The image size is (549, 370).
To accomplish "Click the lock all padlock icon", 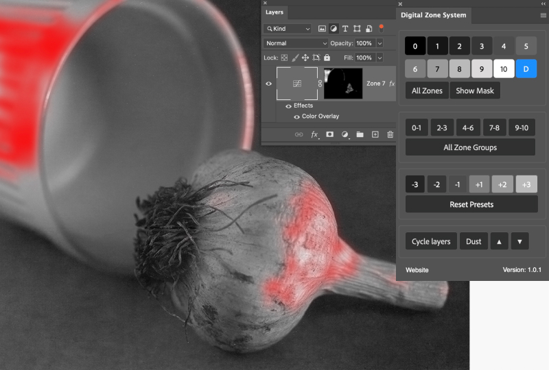I will [327, 58].
